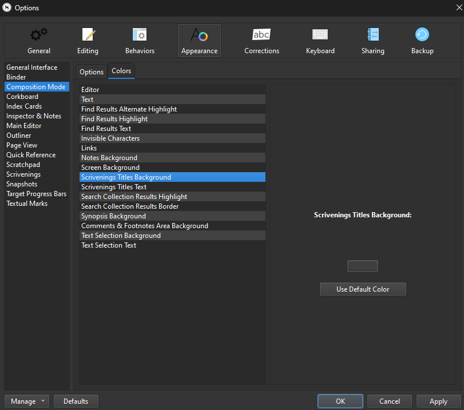This screenshot has height=410, width=464.
Task: Choose Comments & Footnotes Area Background
Action: (173, 226)
